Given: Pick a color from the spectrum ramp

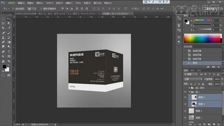Looking at the screenshot, I should [203, 38].
